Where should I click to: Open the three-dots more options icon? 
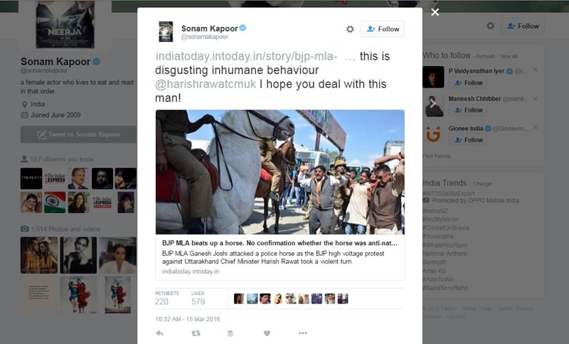tap(303, 333)
